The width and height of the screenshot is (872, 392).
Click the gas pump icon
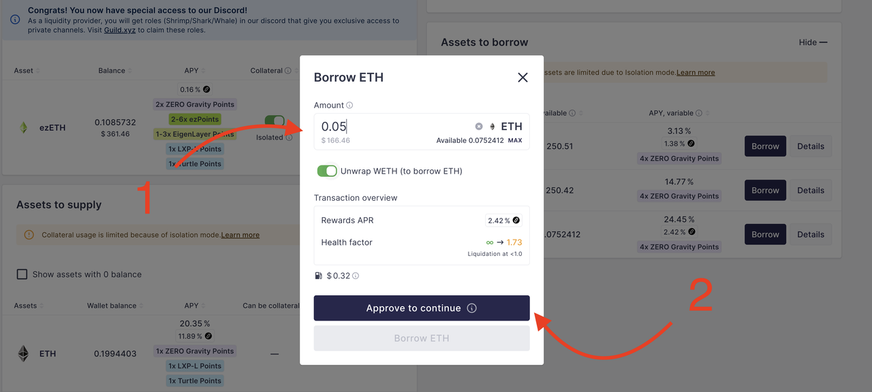point(318,276)
